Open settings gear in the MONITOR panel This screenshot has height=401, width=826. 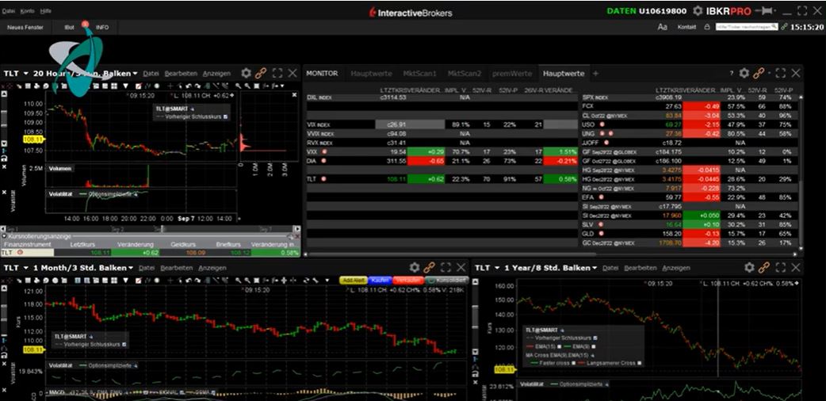[744, 73]
